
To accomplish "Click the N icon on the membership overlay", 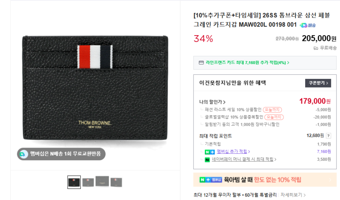I will coord(23,154).
